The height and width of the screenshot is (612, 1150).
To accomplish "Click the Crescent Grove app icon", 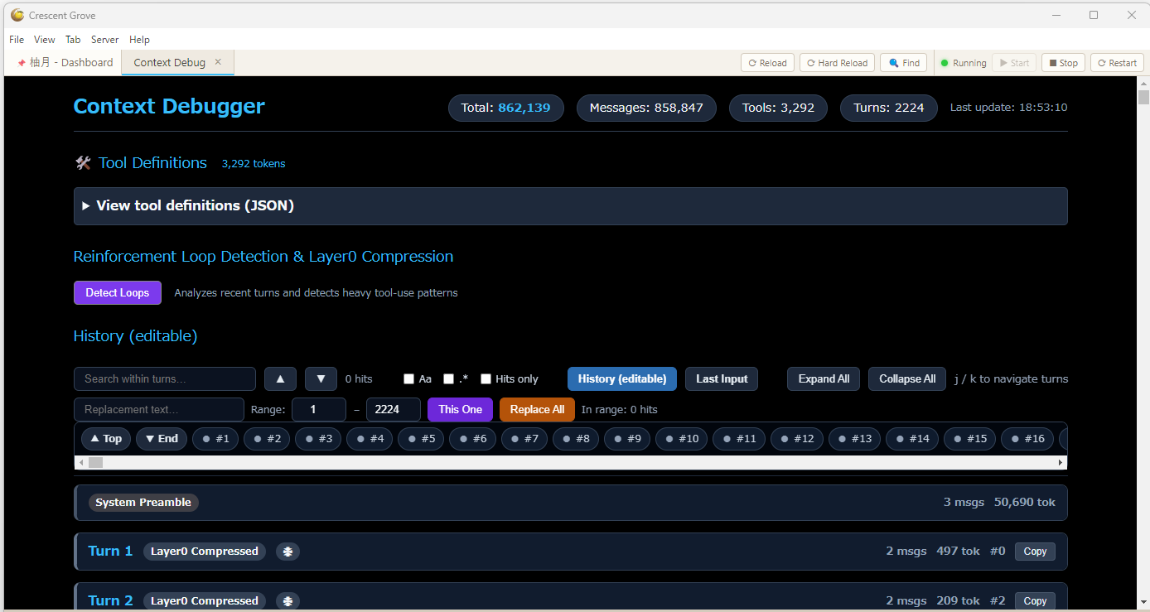I will click(x=17, y=15).
